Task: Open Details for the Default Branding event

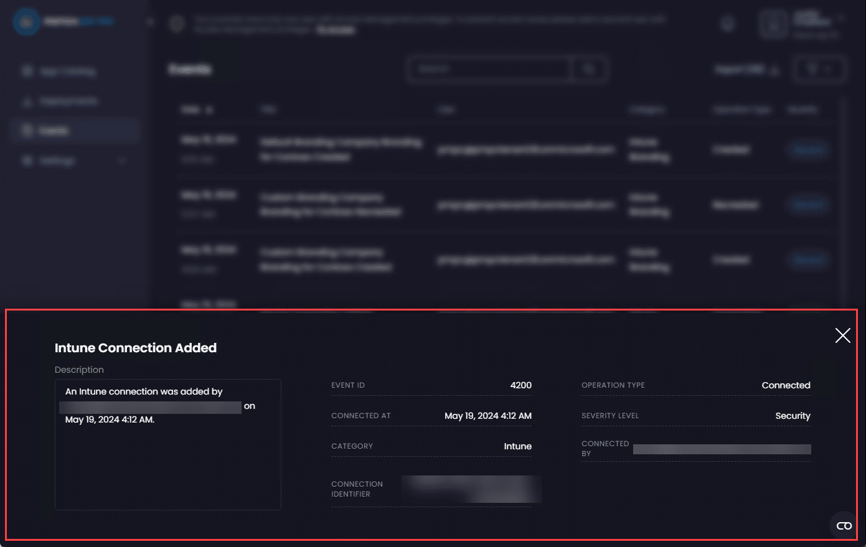Action: (807, 150)
